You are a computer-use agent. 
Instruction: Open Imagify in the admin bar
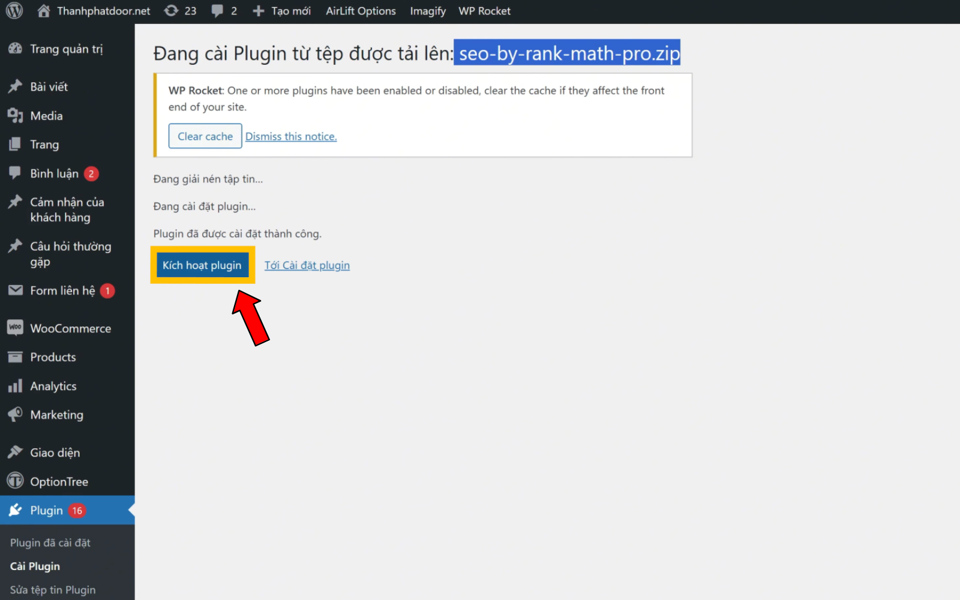428,11
